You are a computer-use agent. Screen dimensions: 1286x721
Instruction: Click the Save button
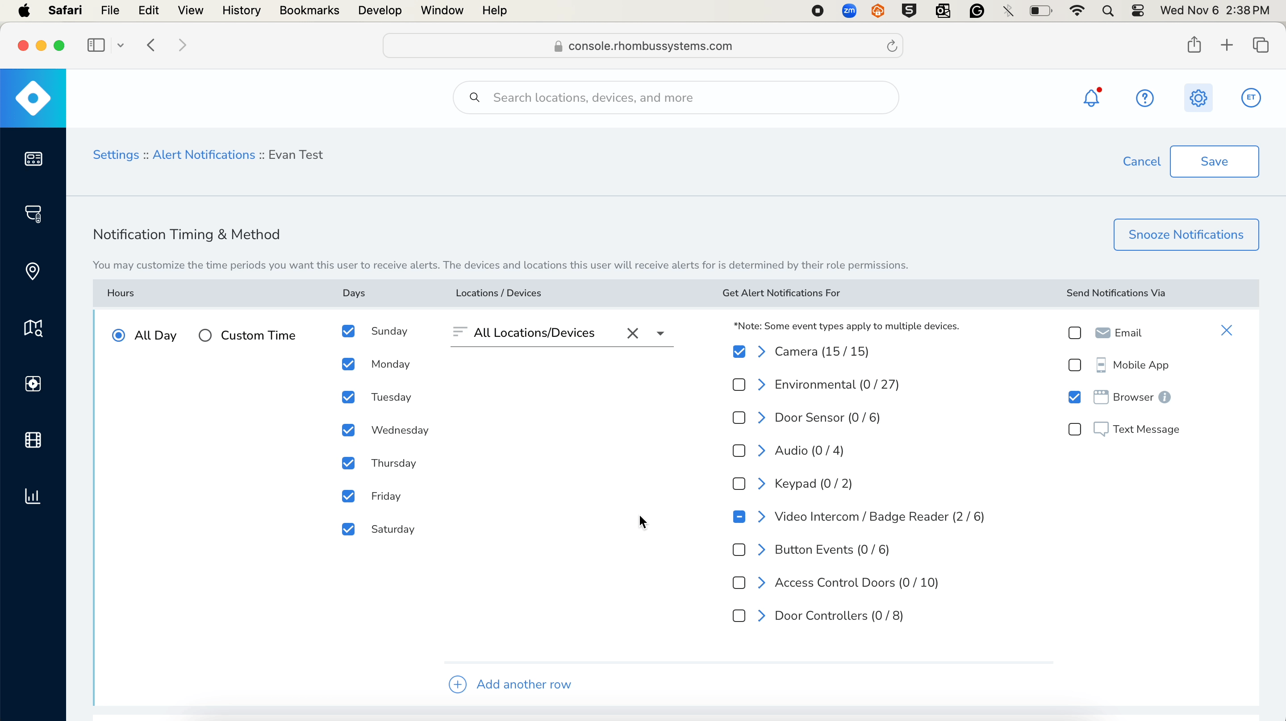1214,162
